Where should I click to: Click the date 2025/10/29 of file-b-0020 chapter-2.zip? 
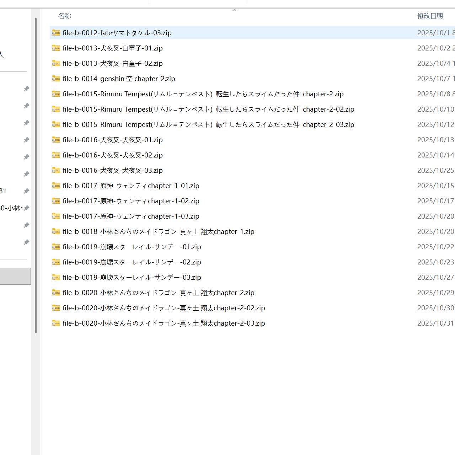[x=436, y=293]
